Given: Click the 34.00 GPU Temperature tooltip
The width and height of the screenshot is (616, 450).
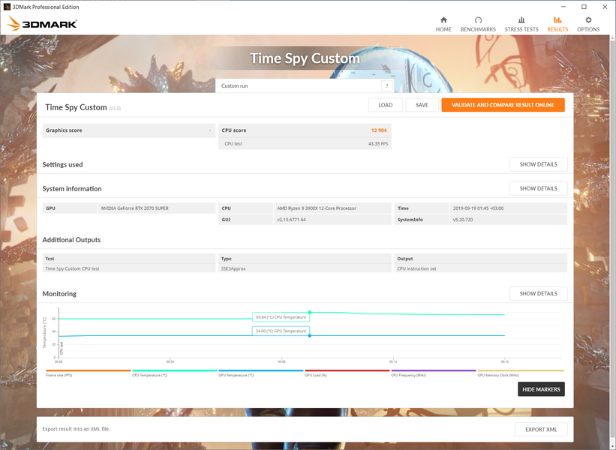Looking at the screenshot, I should pyautogui.click(x=281, y=331).
